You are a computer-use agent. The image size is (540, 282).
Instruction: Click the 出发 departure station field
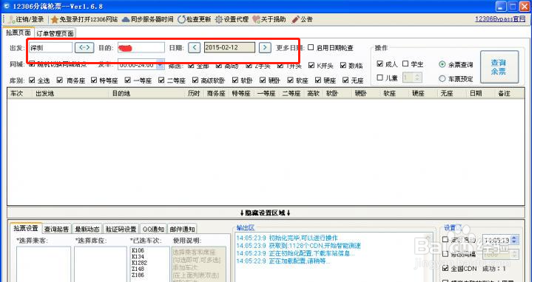pyautogui.click(x=50, y=47)
